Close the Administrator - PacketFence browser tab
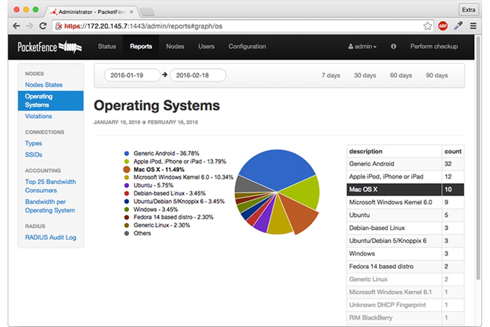Image resolution: width=490 pixels, height=327 pixels. (x=131, y=12)
